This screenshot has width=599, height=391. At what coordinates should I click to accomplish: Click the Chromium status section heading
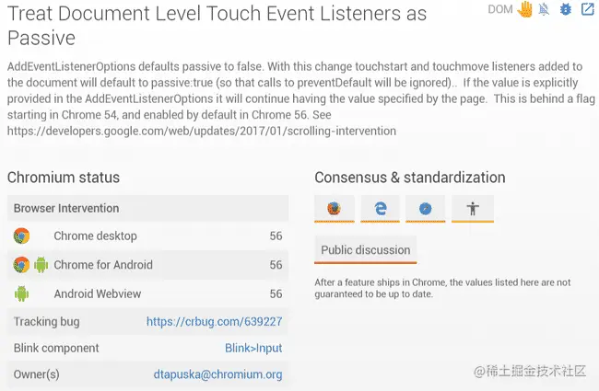[64, 178]
